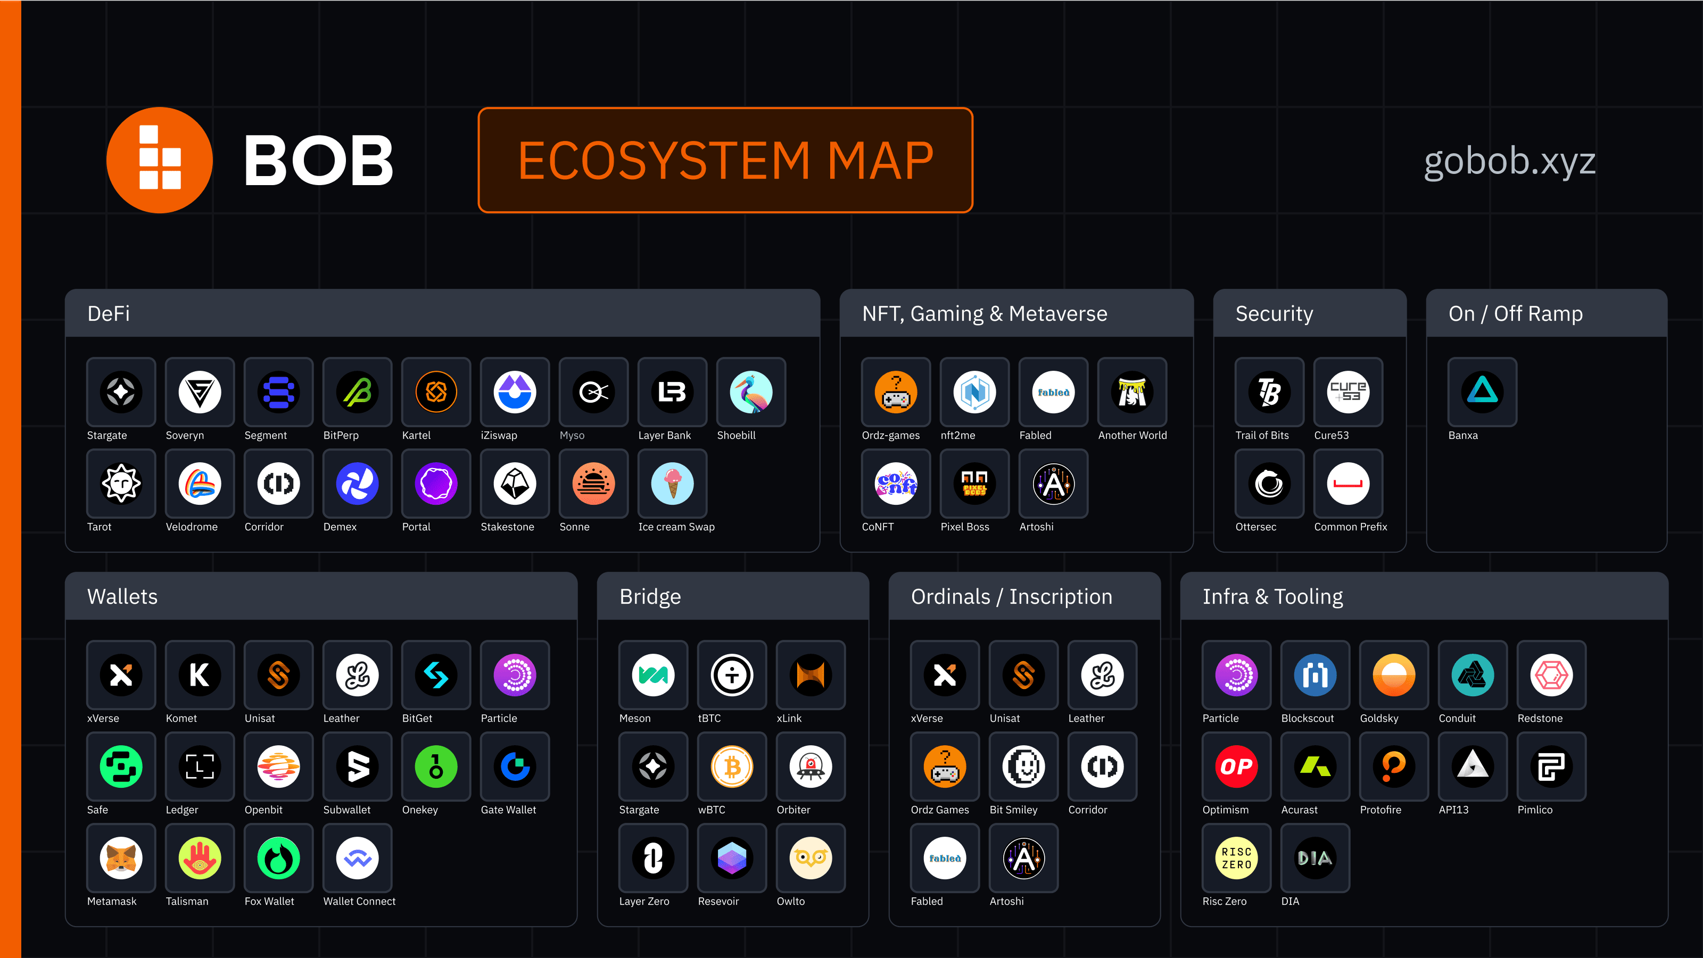Click the Velodrome icon

(200, 484)
